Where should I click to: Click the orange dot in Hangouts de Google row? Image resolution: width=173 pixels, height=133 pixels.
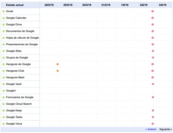pyautogui.click(x=58, y=64)
